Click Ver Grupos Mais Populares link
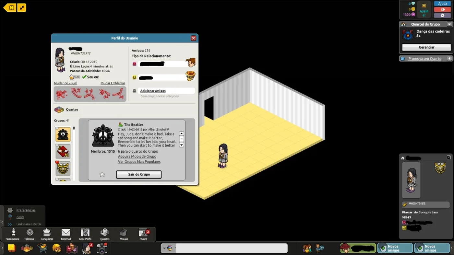This screenshot has height=255, width=454. point(139,162)
